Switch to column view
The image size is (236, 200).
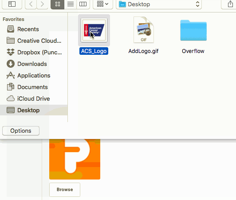83,4
